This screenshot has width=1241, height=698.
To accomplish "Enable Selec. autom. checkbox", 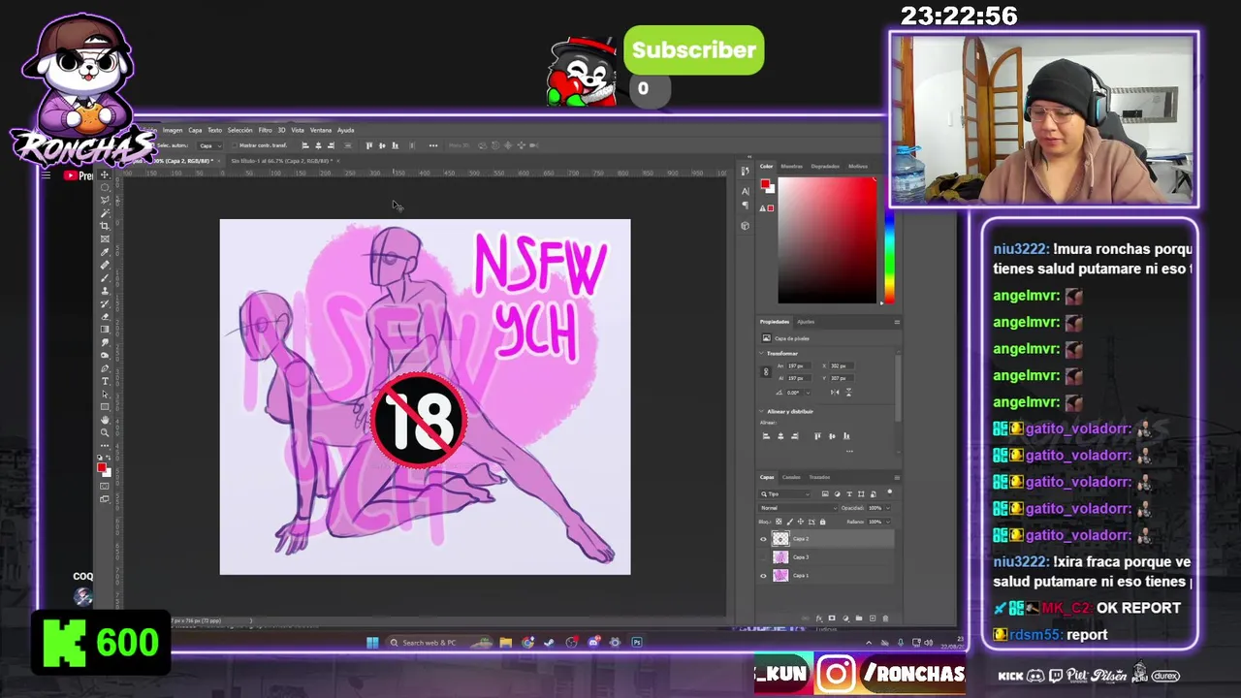I will (152, 145).
